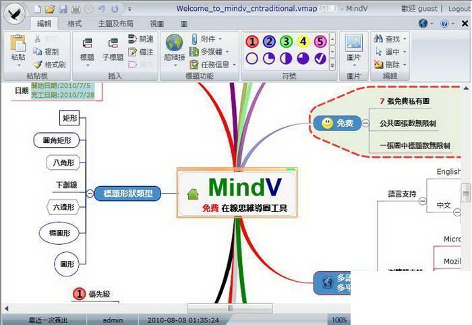Redo the action in quick toolbar
Screen dimensions: 472x325
[115, 9]
